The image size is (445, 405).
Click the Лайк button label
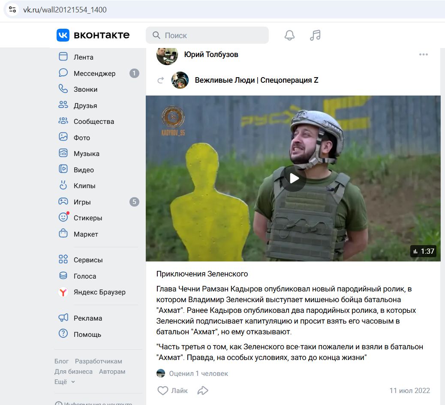(179, 390)
